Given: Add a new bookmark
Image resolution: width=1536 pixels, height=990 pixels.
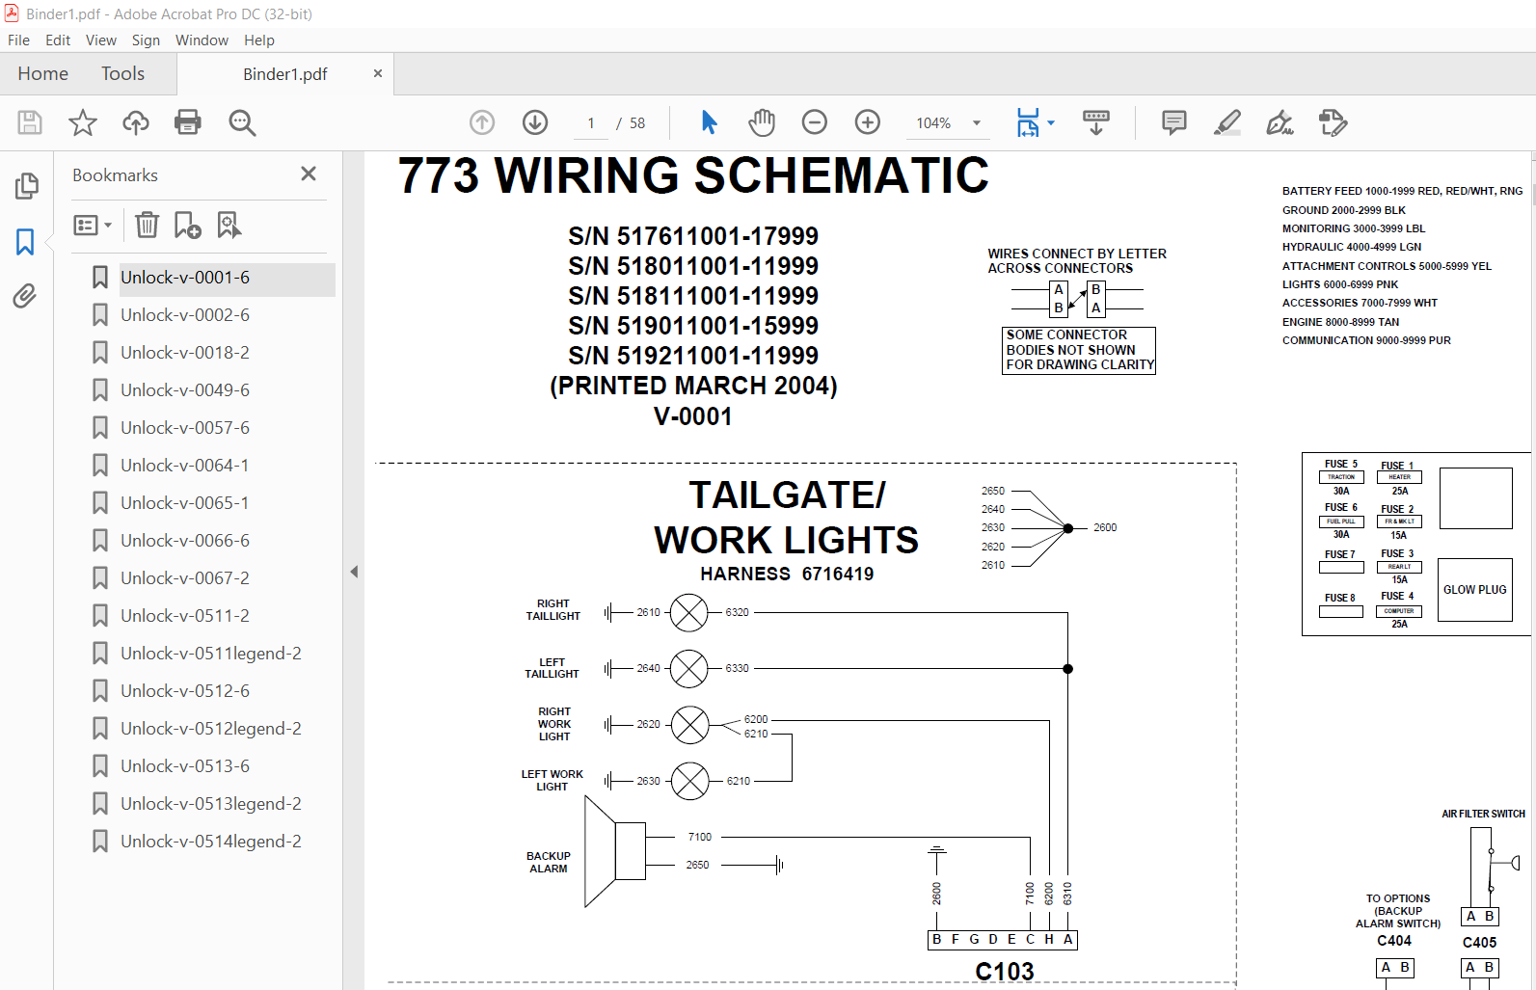Looking at the screenshot, I should coord(188,225).
